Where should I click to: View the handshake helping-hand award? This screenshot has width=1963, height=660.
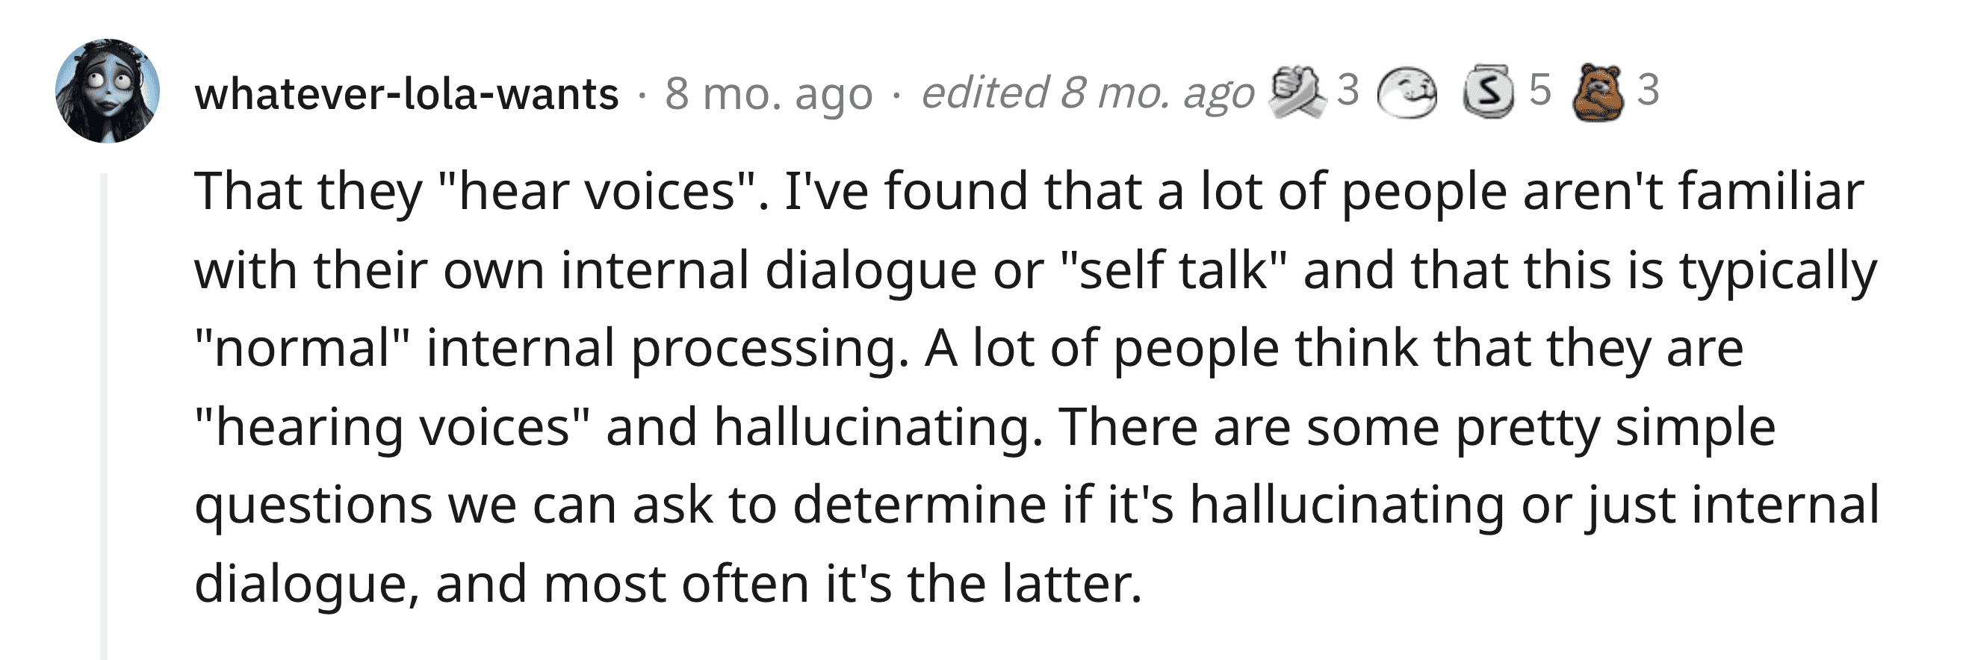(x=1294, y=91)
